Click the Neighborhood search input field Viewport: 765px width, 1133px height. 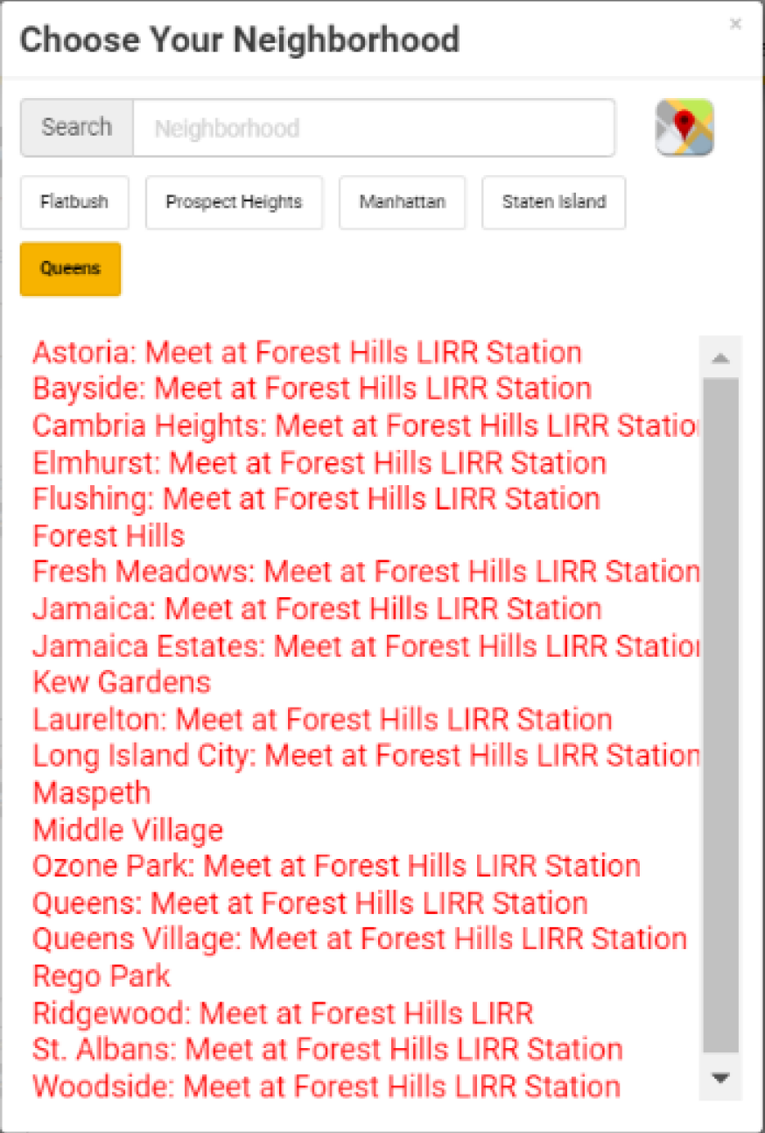coord(374,128)
